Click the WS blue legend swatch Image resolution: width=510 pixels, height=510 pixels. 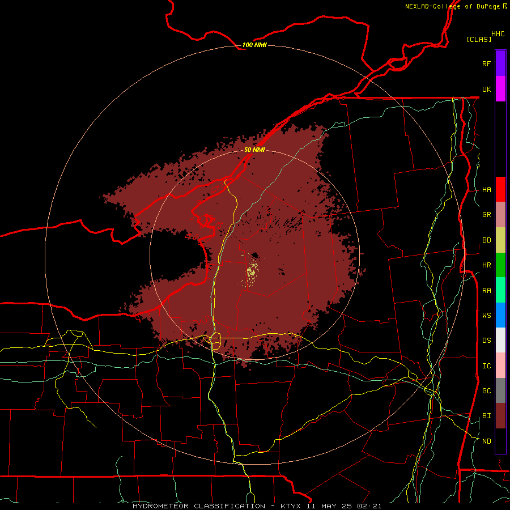(x=500, y=315)
